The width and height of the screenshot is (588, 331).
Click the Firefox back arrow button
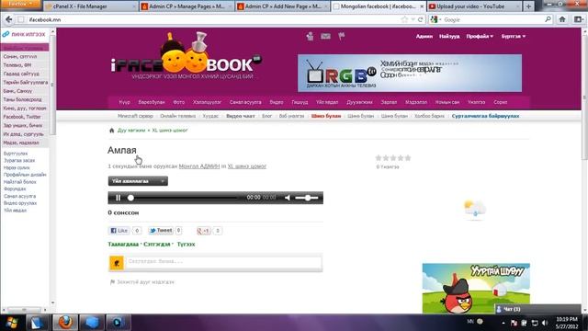pos(8,19)
